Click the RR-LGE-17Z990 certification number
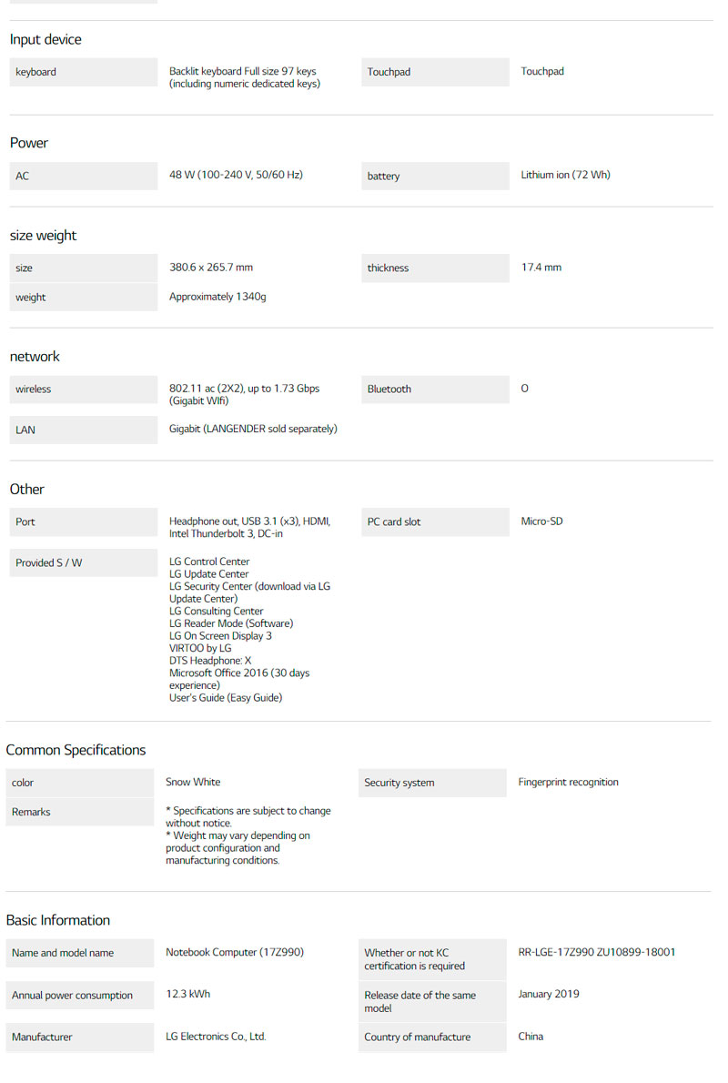 tap(597, 953)
